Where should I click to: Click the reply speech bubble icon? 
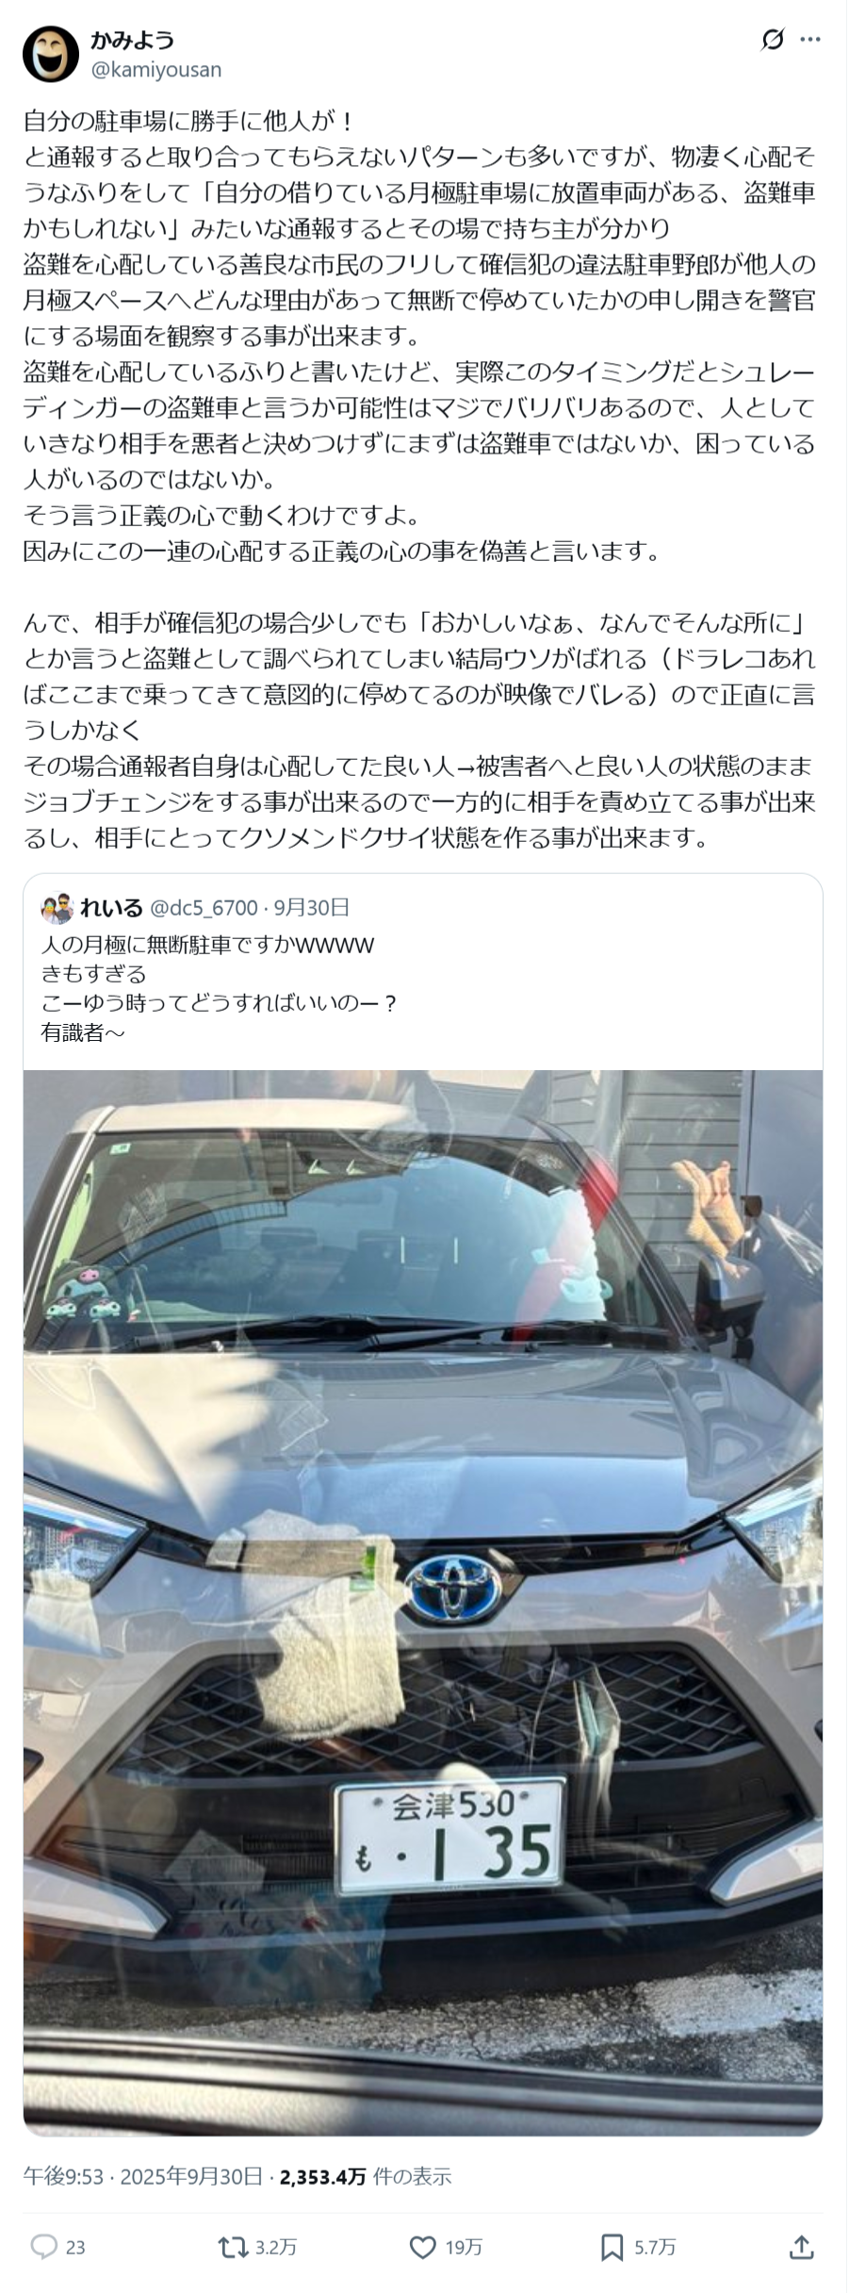coord(44,2247)
